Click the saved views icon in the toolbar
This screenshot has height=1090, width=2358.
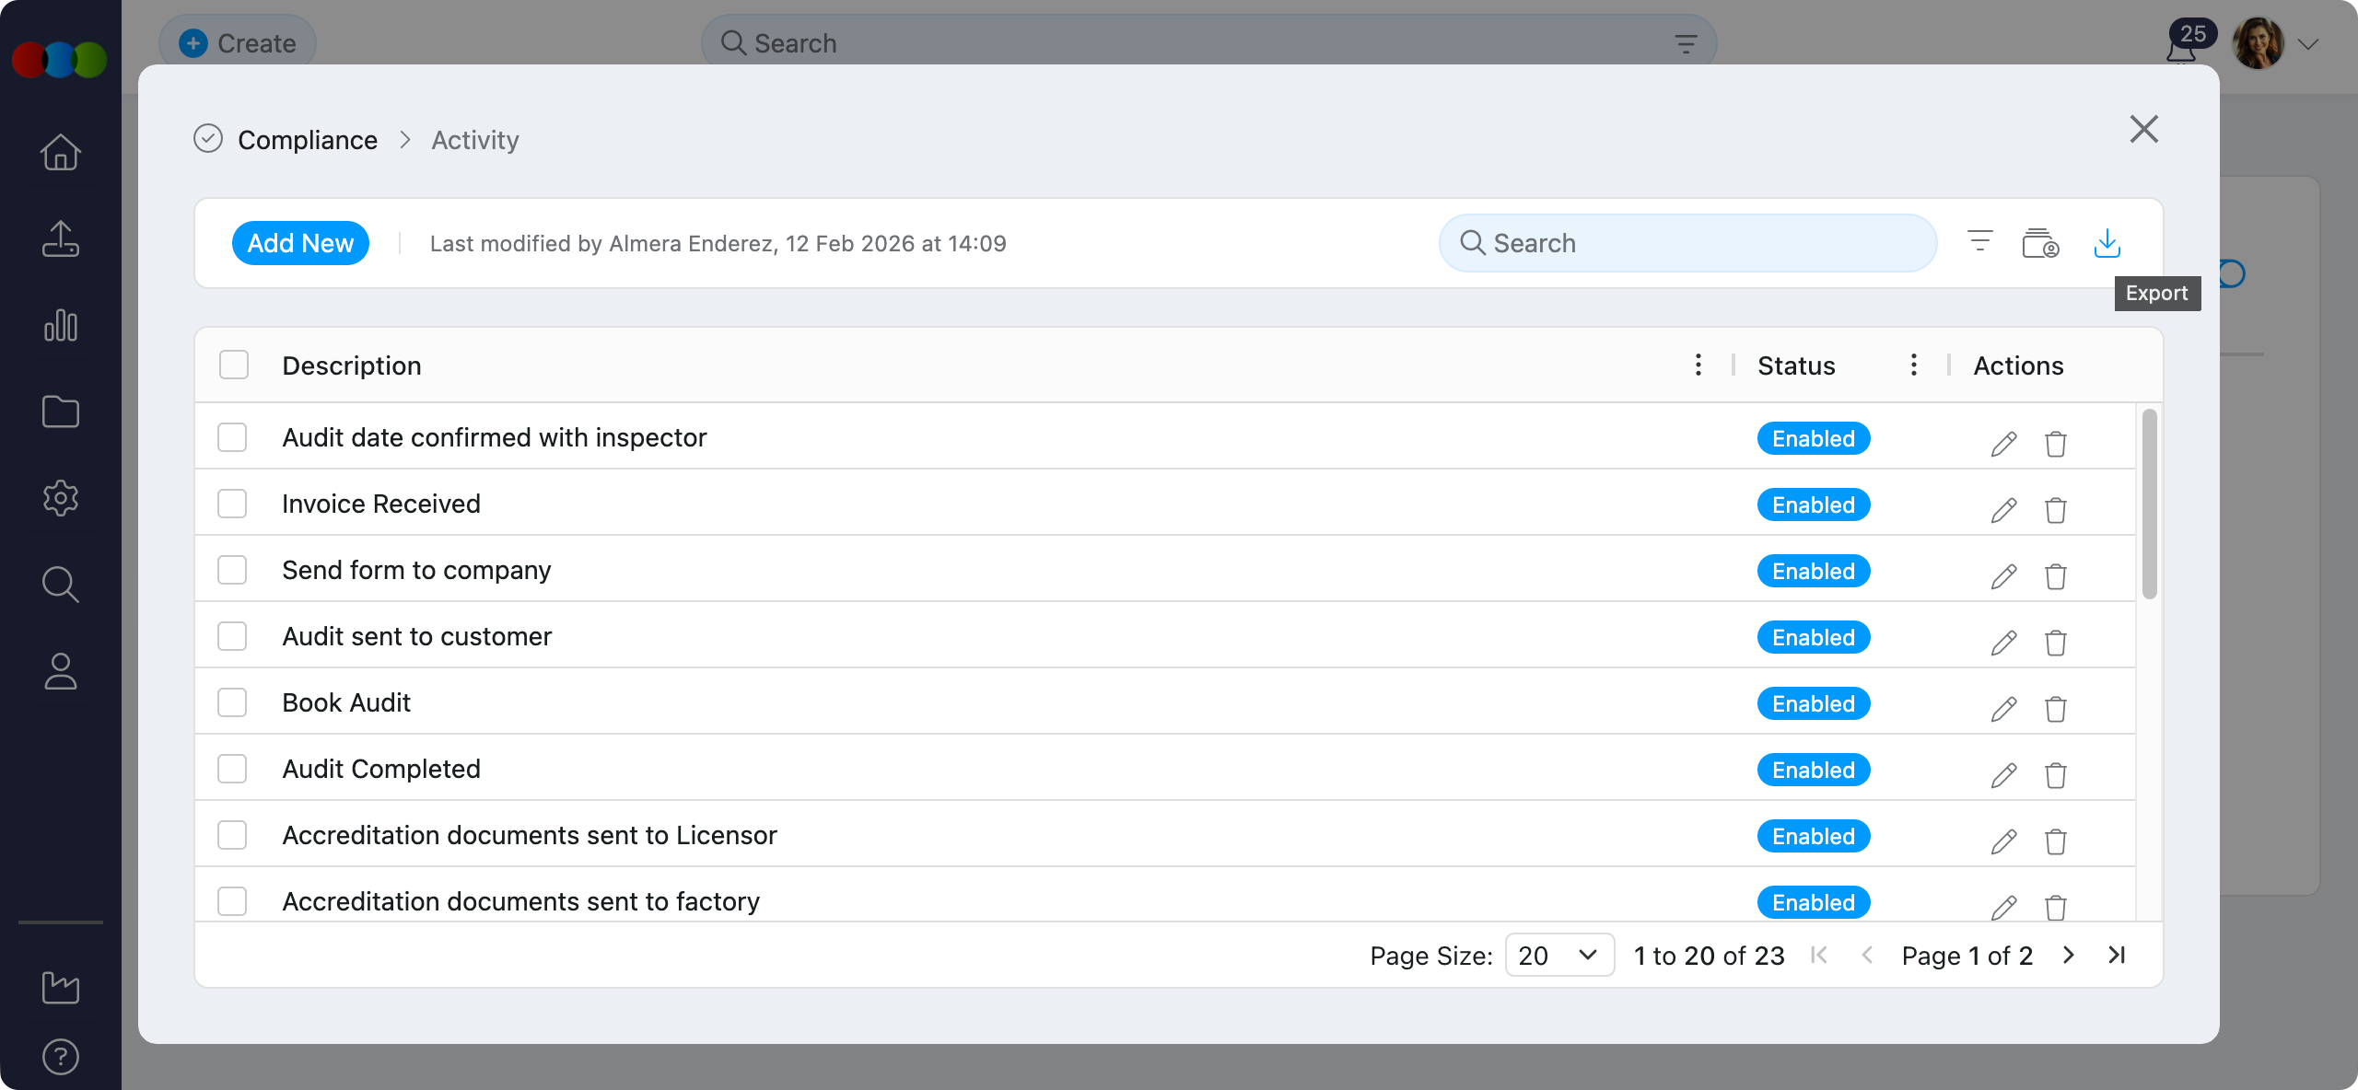click(2040, 243)
